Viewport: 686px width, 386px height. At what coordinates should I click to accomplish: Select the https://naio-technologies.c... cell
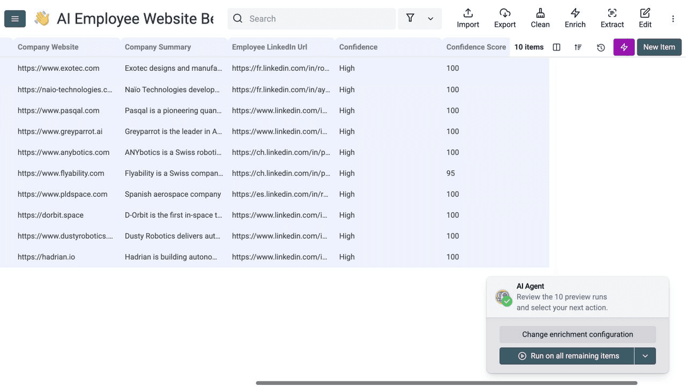(x=65, y=89)
